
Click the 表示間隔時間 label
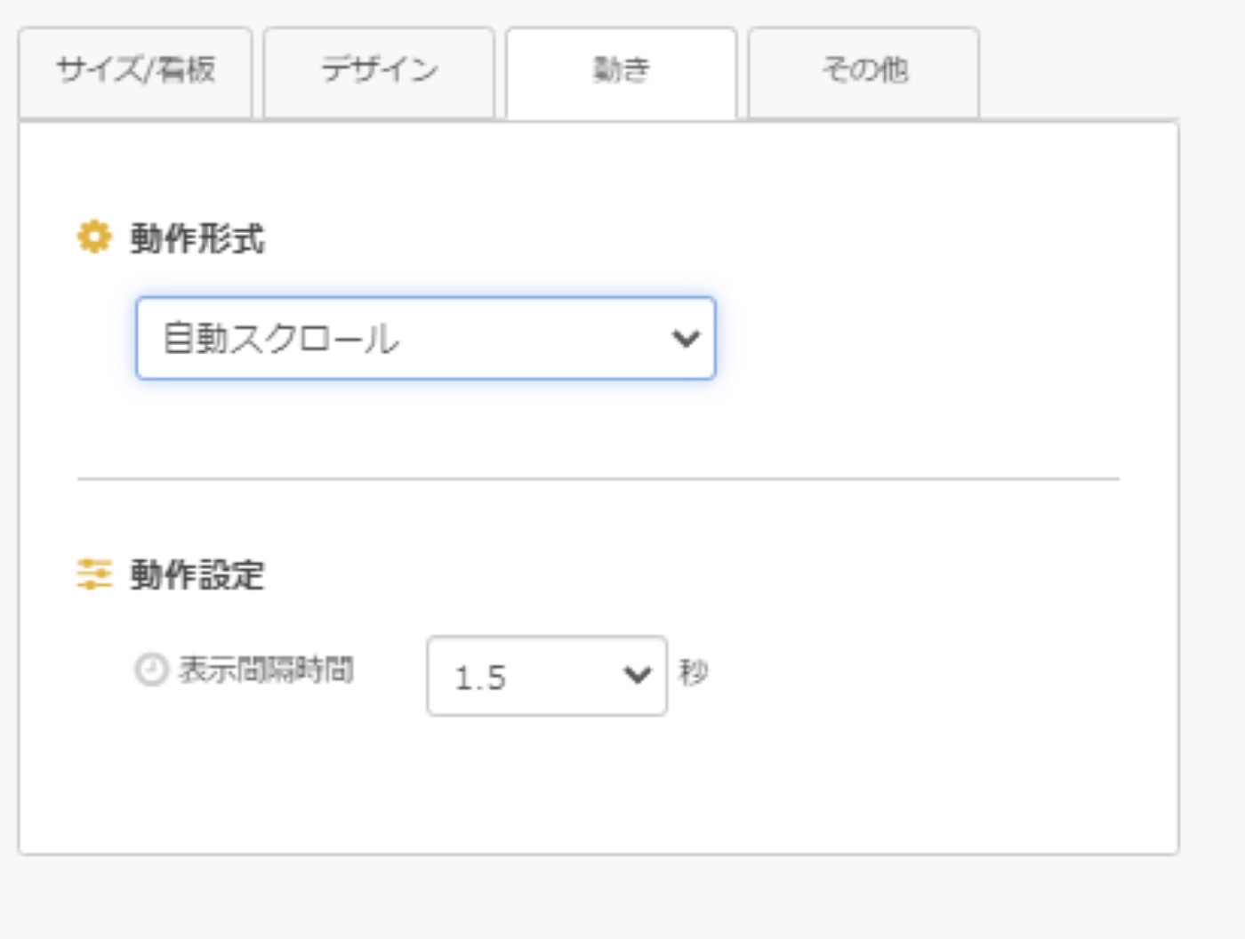(x=266, y=670)
